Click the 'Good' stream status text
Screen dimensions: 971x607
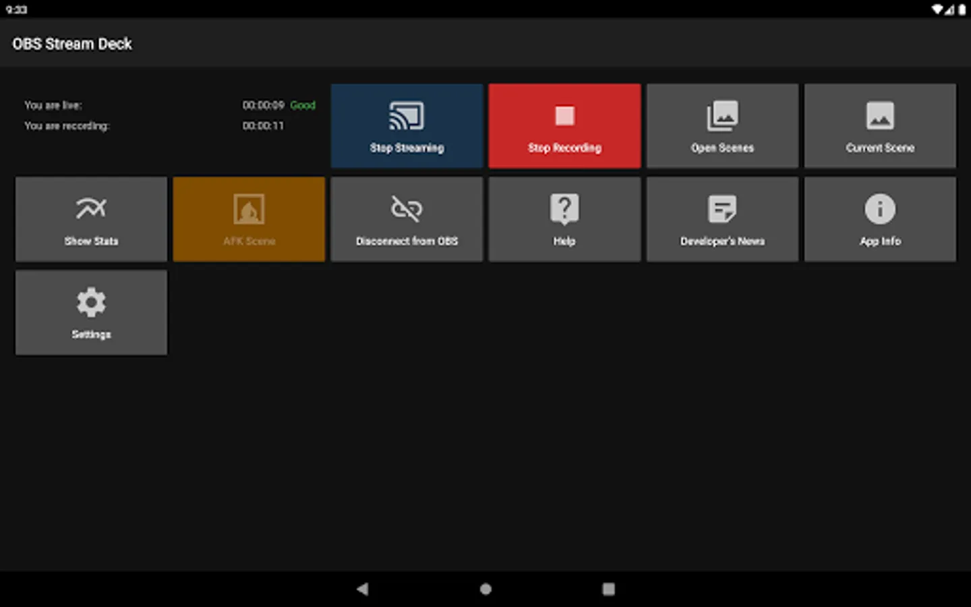point(303,105)
